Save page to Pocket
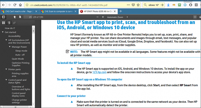201x108 pixels. pyautogui.click(x=133, y=5)
